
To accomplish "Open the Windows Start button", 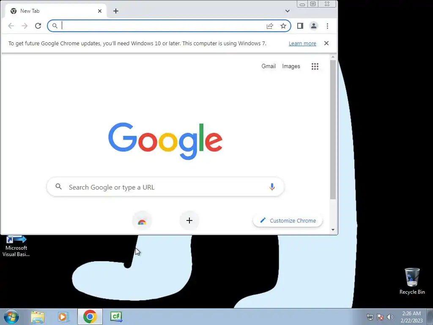I will point(11,317).
